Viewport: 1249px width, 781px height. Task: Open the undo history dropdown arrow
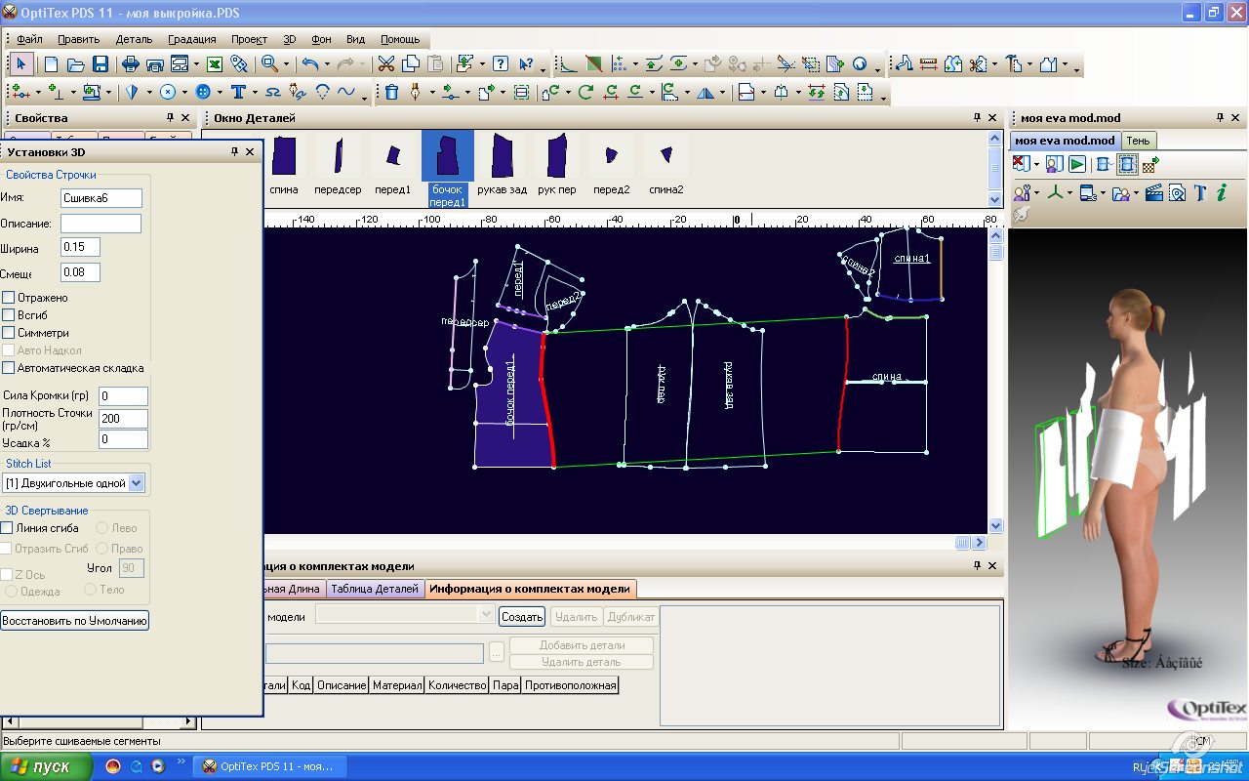point(327,64)
